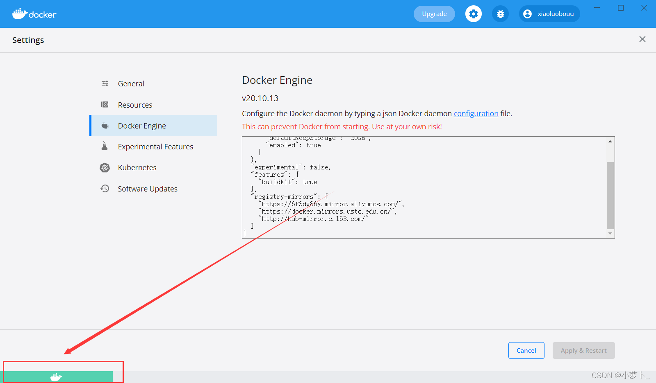Select the Resources icon in sidebar
656x383 pixels.
(x=105, y=104)
